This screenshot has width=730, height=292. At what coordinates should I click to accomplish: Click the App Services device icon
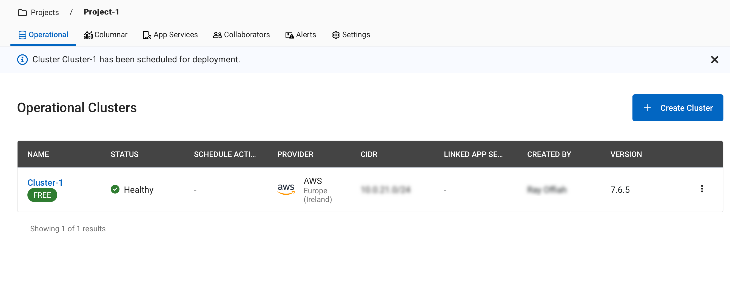(x=147, y=35)
